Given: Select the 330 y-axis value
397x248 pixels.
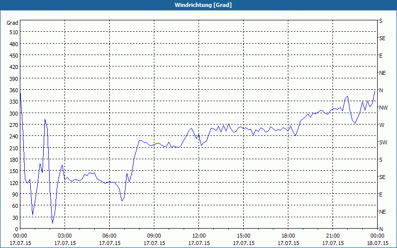Looking at the screenshot, I should 14,102.
